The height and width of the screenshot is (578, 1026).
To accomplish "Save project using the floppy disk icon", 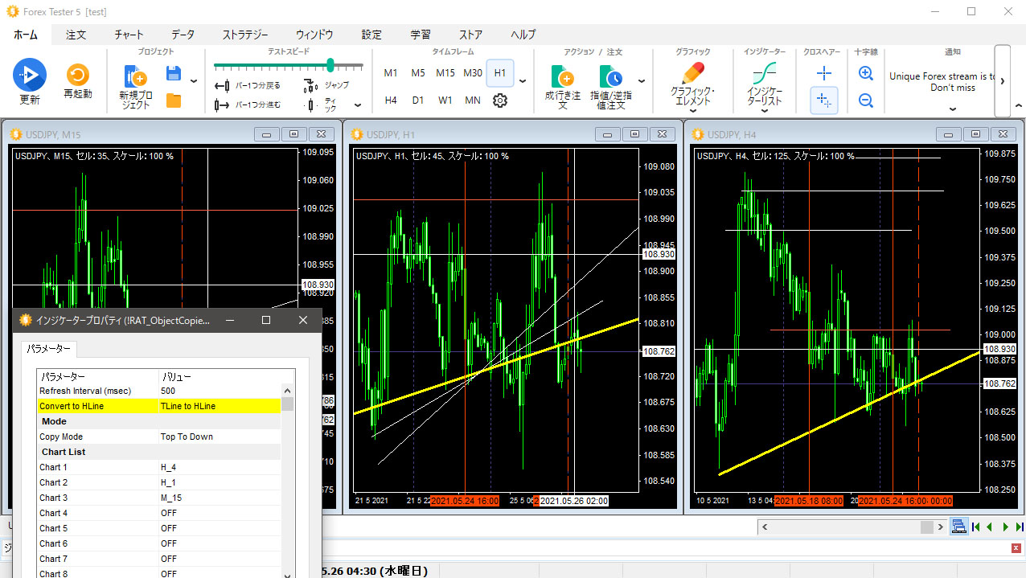I will (173, 74).
